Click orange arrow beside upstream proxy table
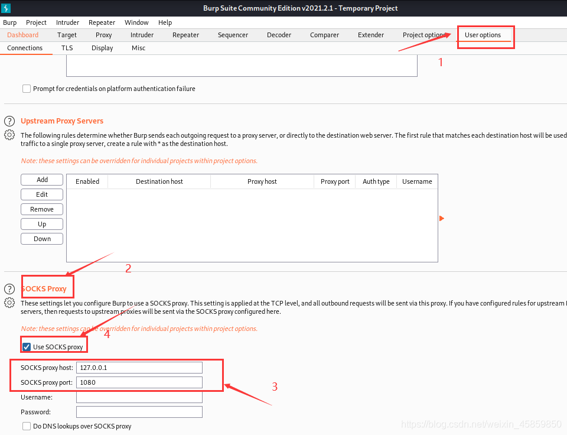The height and width of the screenshot is (435, 567). (x=442, y=219)
